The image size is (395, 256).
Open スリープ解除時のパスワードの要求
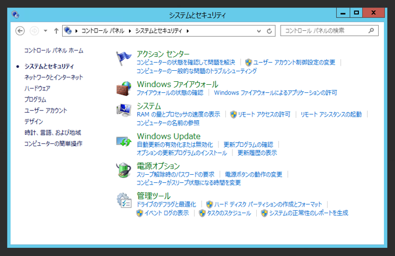point(175,175)
